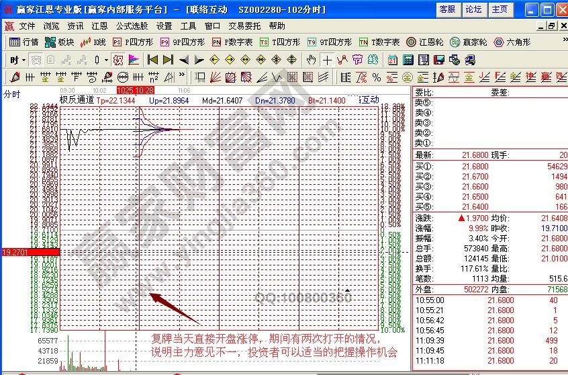Click yellow diamond right-arrow shift icon
The height and width of the screenshot is (375, 568).
click(x=230, y=60)
